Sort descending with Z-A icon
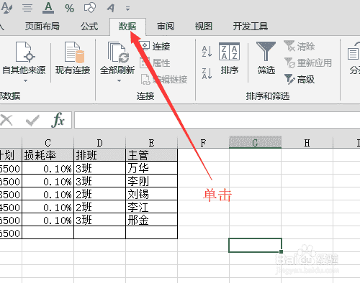 point(207,73)
